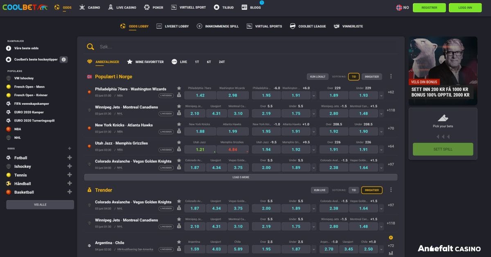Viewport: 491px width, 257px height.
Task: Open the info icon beside Coolbet's beste hockeytipper
Action: pyautogui.click(x=64, y=59)
